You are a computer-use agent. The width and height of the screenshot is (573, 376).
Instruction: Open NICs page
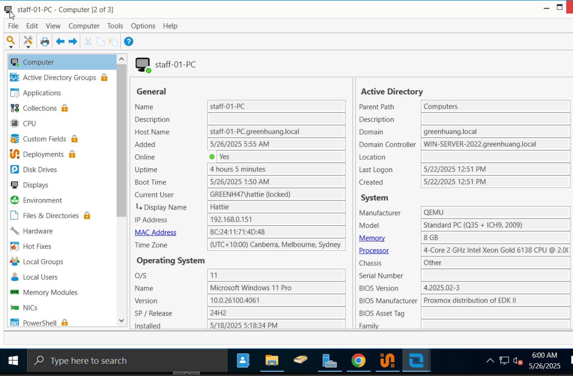[30, 308]
